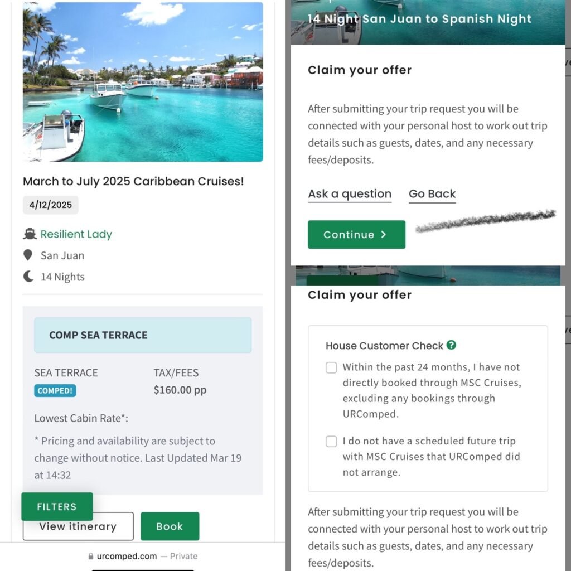
Task: Click the lock icon beside urcomped.com
Action: [91, 556]
